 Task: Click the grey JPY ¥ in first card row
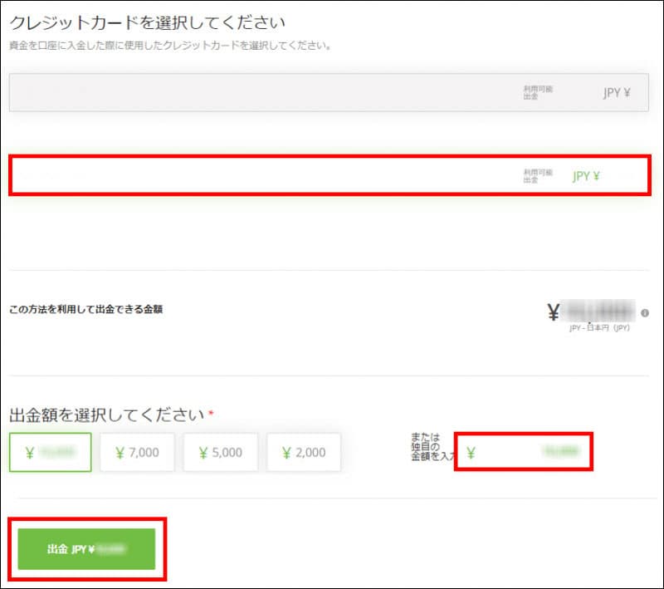(616, 93)
